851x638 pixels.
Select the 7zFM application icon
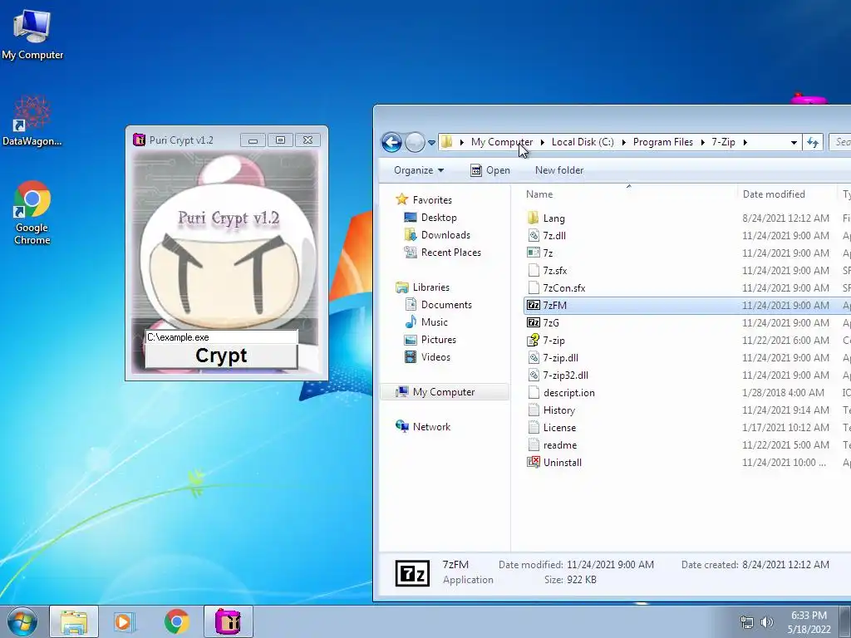534,306
